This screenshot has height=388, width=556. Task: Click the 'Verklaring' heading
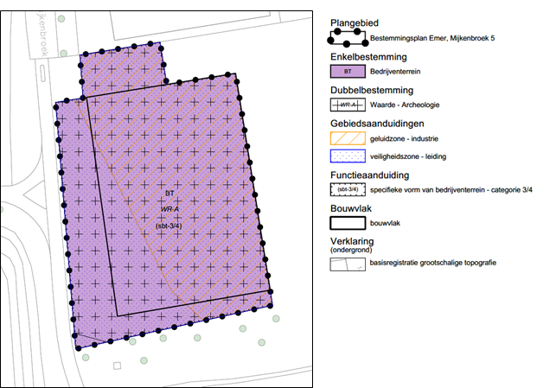coord(352,241)
